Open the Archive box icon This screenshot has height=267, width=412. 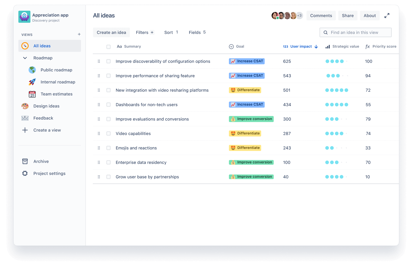point(25,161)
